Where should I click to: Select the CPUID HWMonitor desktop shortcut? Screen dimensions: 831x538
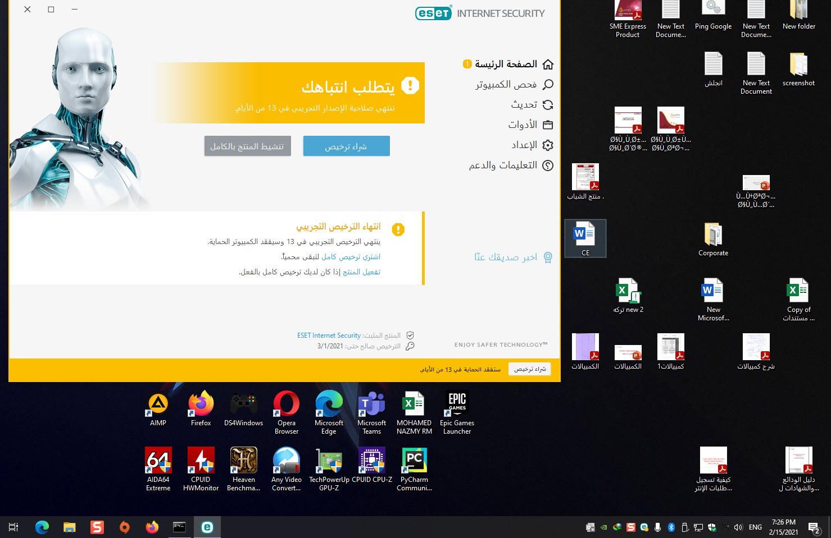[x=201, y=470]
